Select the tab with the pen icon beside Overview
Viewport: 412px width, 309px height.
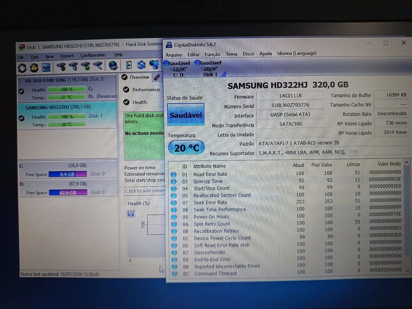(x=157, y=77)
